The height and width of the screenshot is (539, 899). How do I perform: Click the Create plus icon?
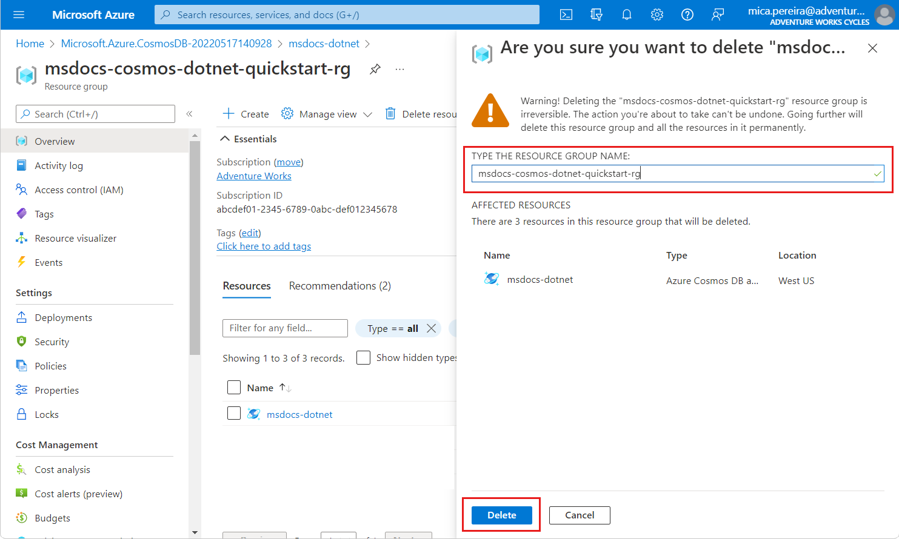229,113
